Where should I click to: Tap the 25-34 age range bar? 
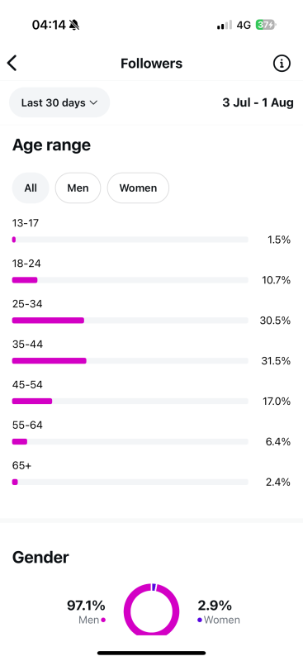pyautogui.click(x=130, y=321)
